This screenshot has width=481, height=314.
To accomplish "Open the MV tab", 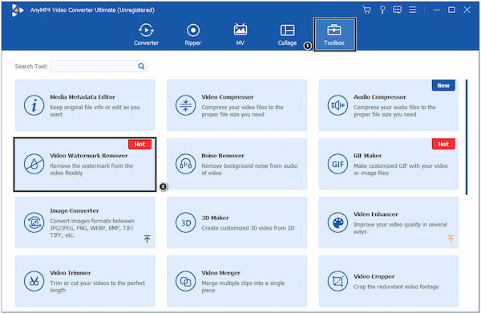I will [240, 35].
